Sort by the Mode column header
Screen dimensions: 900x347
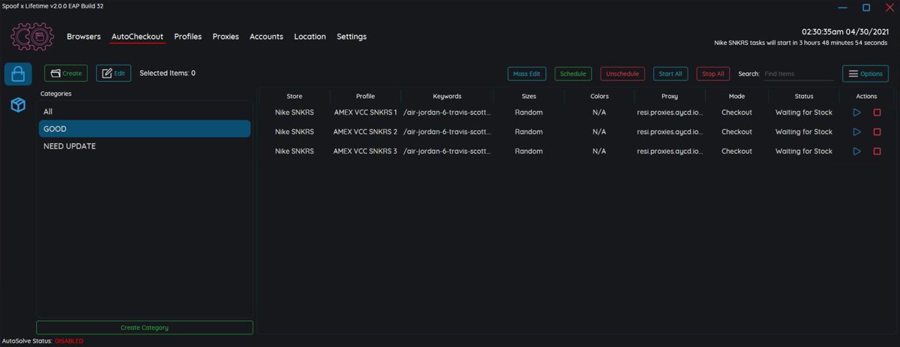[x=736, y=96]
